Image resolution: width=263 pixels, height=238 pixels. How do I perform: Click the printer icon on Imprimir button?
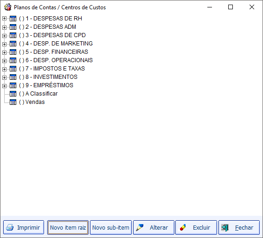click(10, 228)
